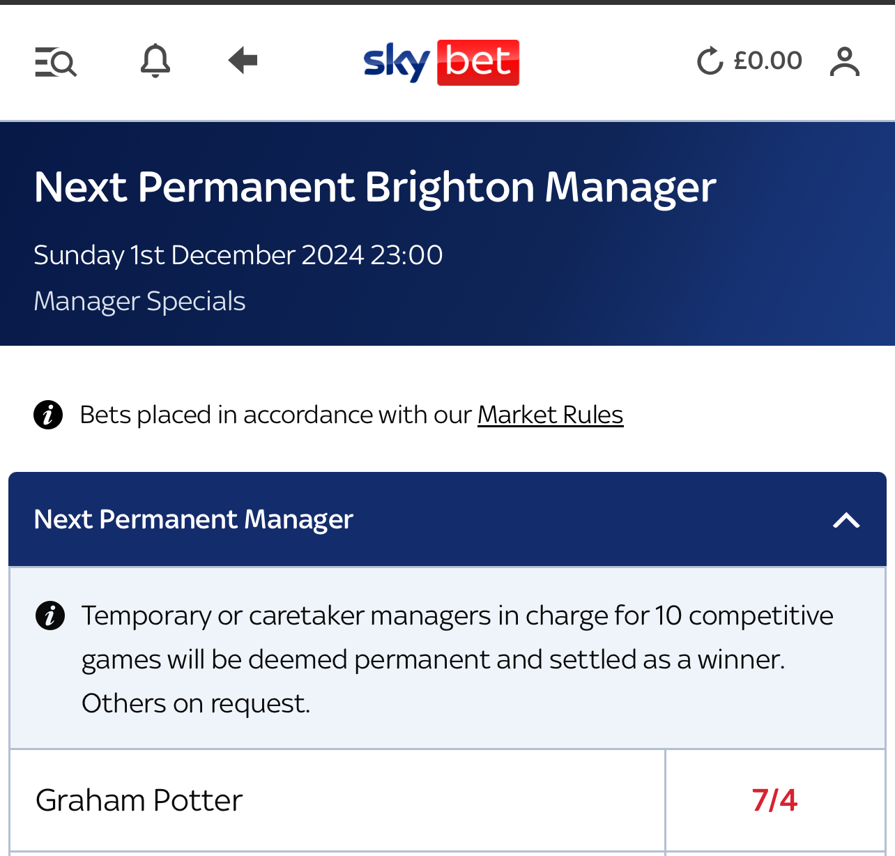This screenshot has width=895, height=856.
Task: Click the word 'sky' in logo
Action: tap(397, 62)
